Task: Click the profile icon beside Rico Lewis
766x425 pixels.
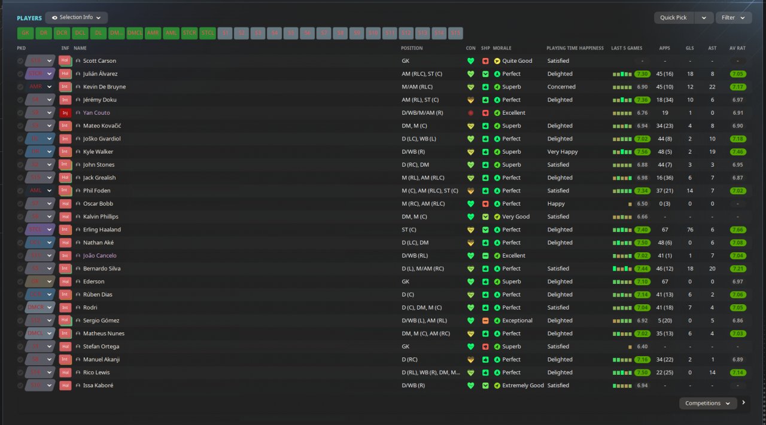Action: 78,372
